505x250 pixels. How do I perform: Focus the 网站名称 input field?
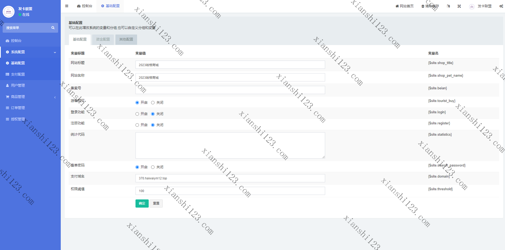pos(230,77)
